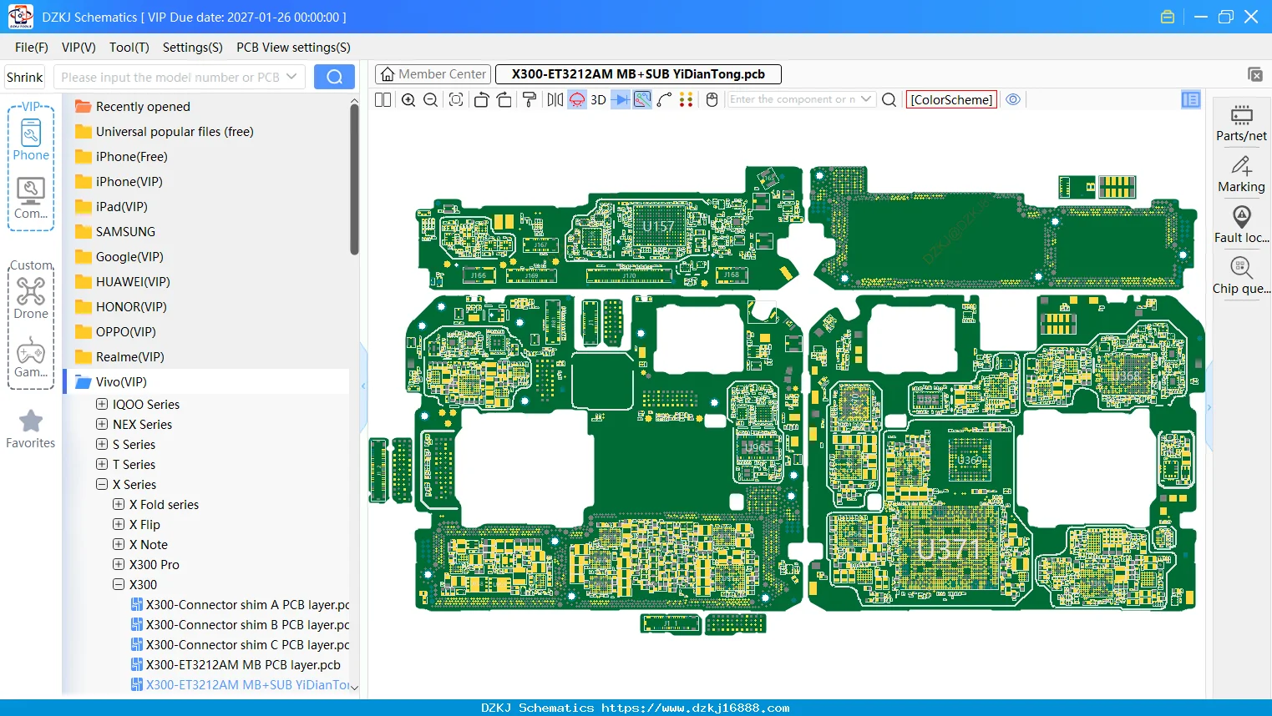Screen dimensions: 1272x716
Task: Open the ColorScheme options
Action: click(x=951, y=100)
